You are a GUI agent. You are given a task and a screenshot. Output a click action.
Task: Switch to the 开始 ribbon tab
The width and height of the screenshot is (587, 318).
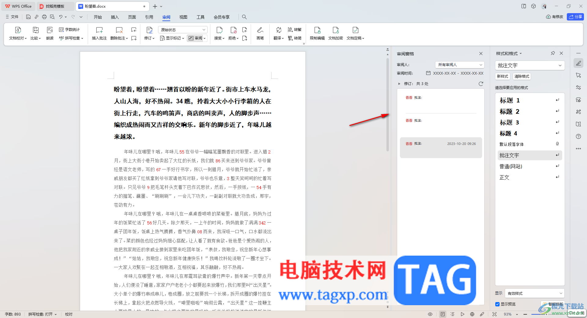pos(98,17)
